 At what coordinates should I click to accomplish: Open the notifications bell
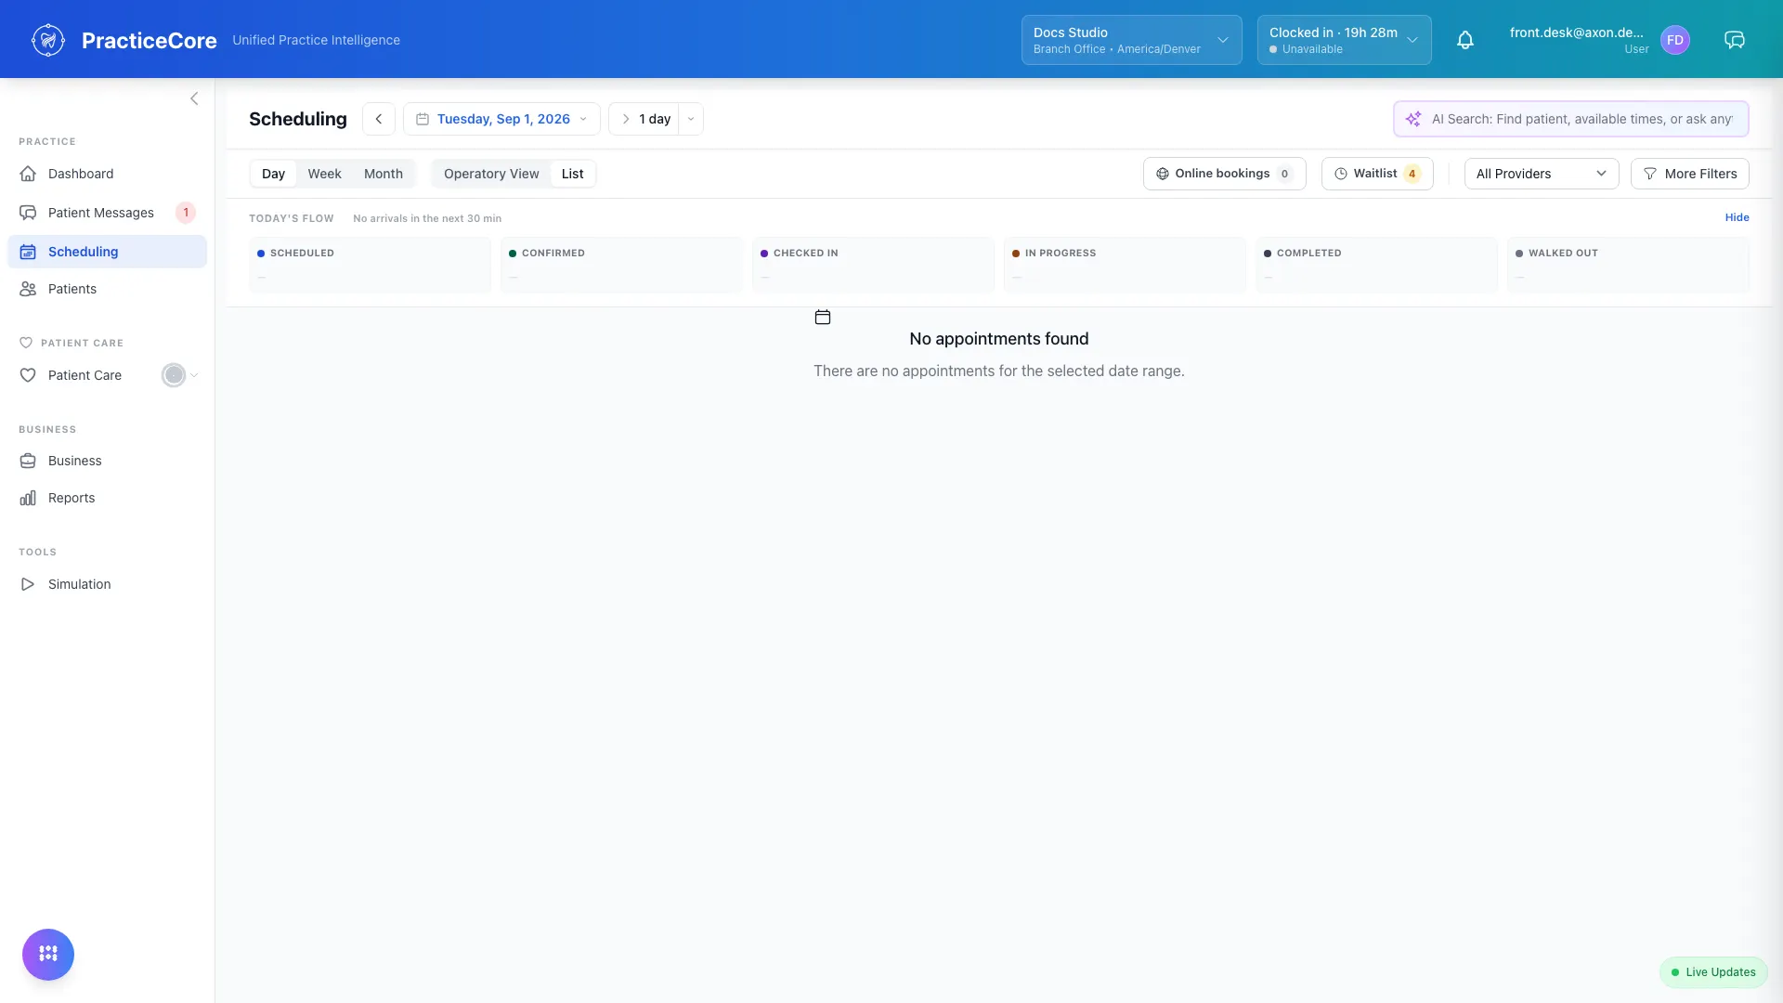point(1464,40)
